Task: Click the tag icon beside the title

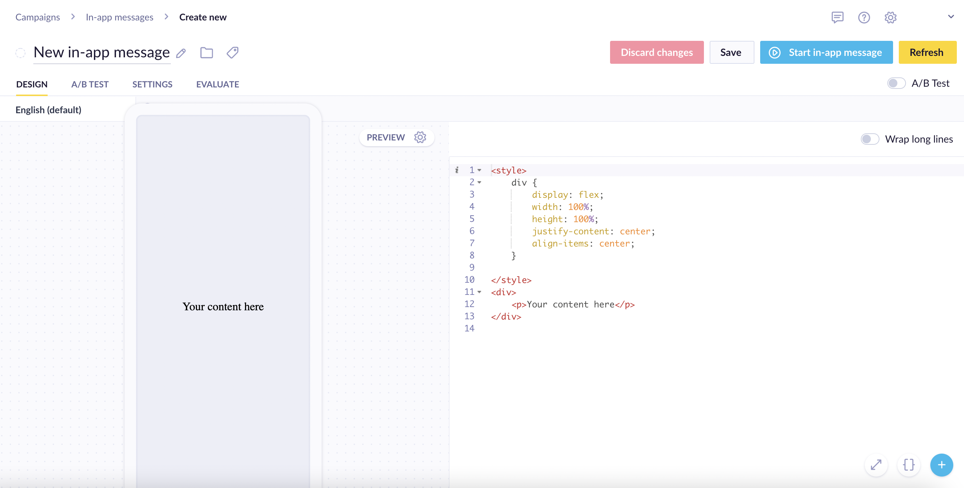Action: point(232,53)
